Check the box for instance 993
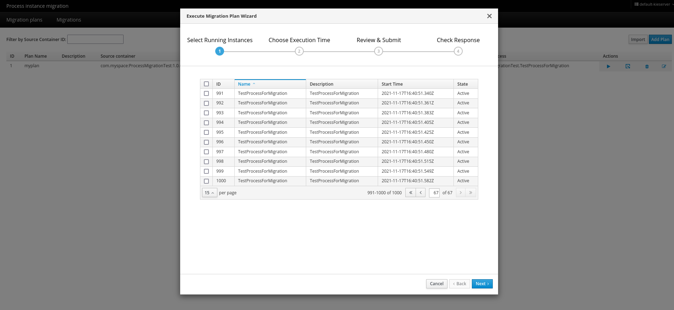 206,113
